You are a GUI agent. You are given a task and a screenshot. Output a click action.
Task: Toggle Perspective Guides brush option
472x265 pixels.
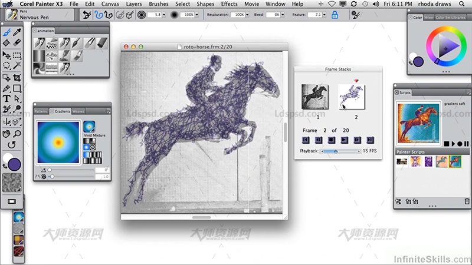(130, 15)
